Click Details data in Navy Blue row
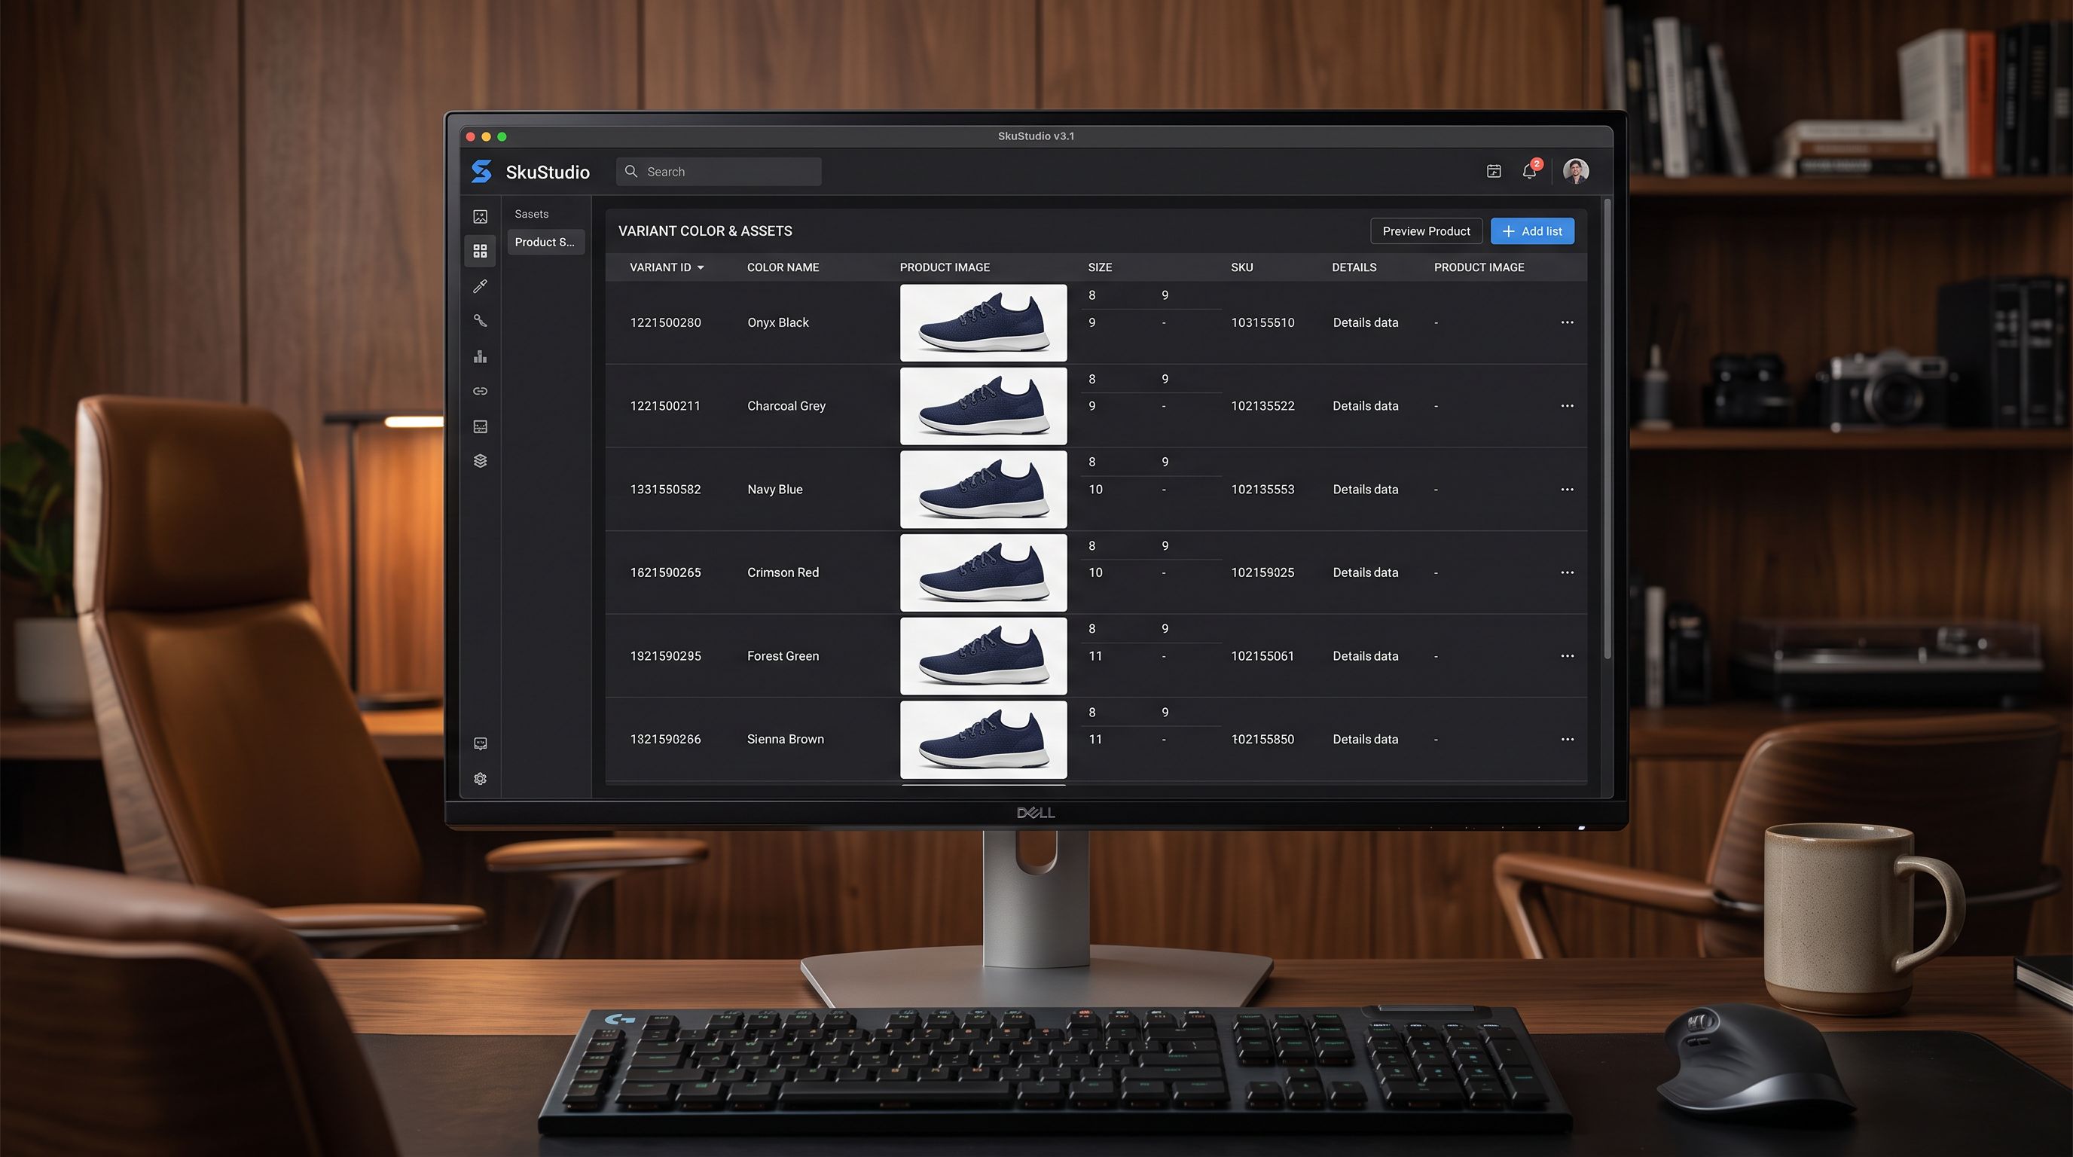2073x1157 pixels. click(x=1365, y=489)
